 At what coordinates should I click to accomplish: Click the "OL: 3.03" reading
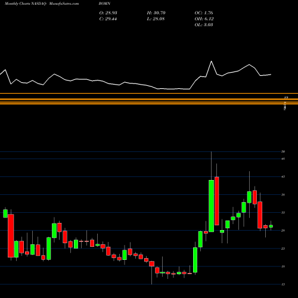[x=204, y=25]
